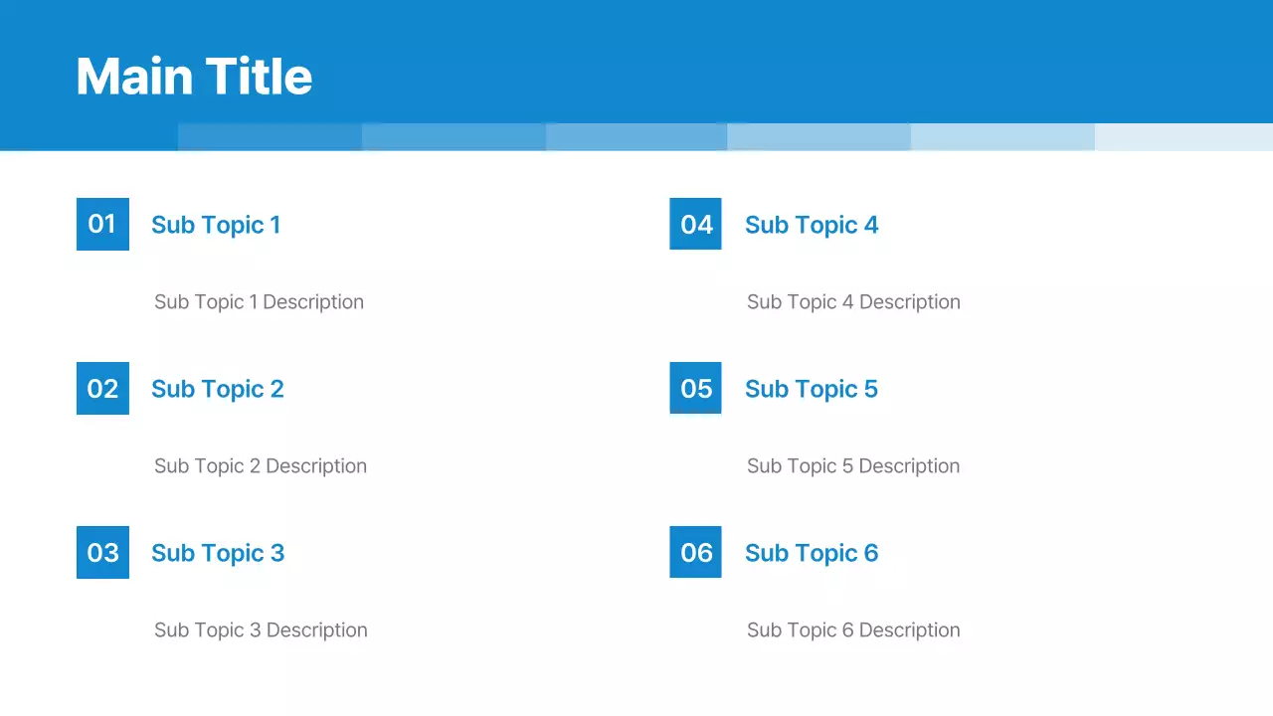Click the lightest blue block in header strip

pos(1183,137)
